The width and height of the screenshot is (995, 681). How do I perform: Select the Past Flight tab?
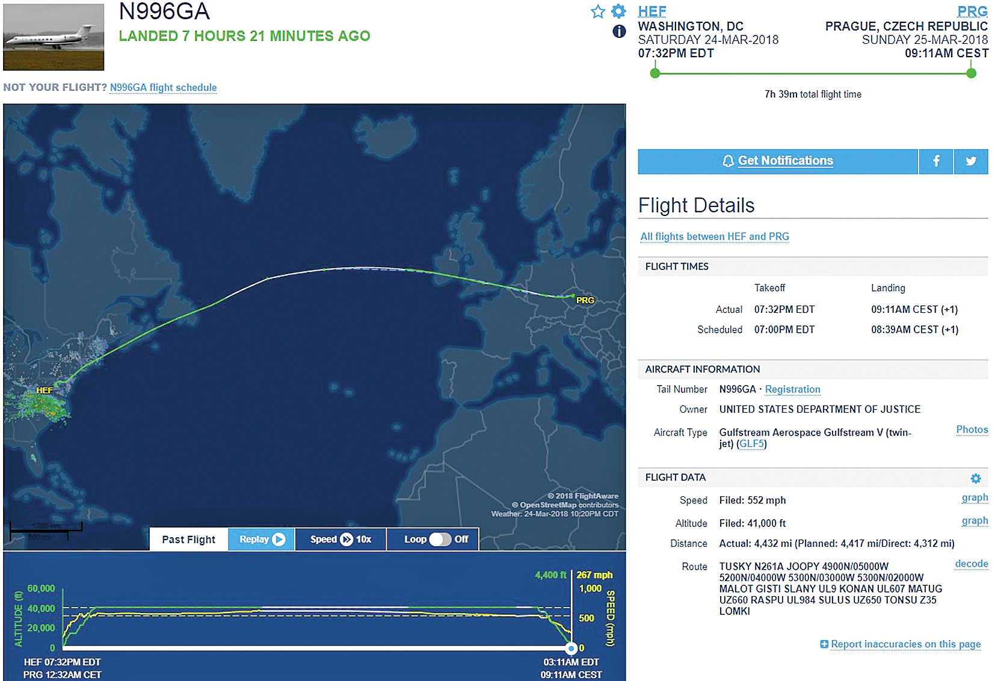click(x=188, y=540)
